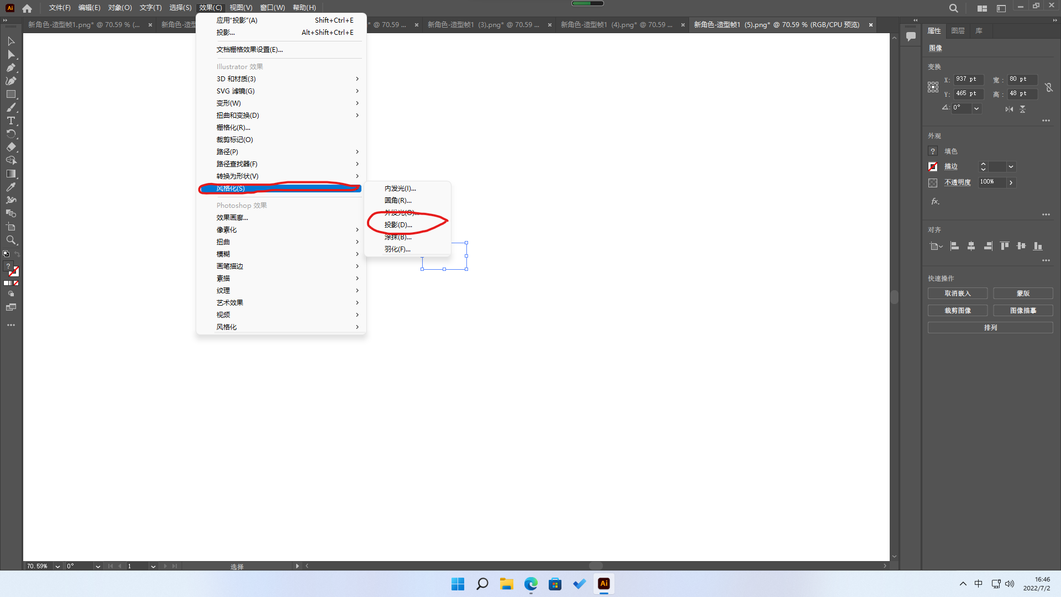Viewport: 1061px width, 597px height.
Task: Select the Artboard tool
Action: click(10, 227)
